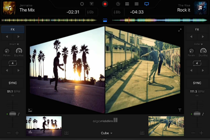Image resolution: width=210 pixels, height=140 pixels.
Task: Toggle the right deck key lock note icon
Action: tap(203, 114)
